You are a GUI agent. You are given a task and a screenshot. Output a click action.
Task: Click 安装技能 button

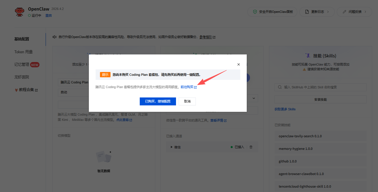(x=320, y=100)
